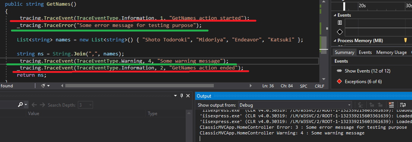Viewport: 412px width, 142px height.
Task: Click the go to next message icon
Action: [380, 105]
